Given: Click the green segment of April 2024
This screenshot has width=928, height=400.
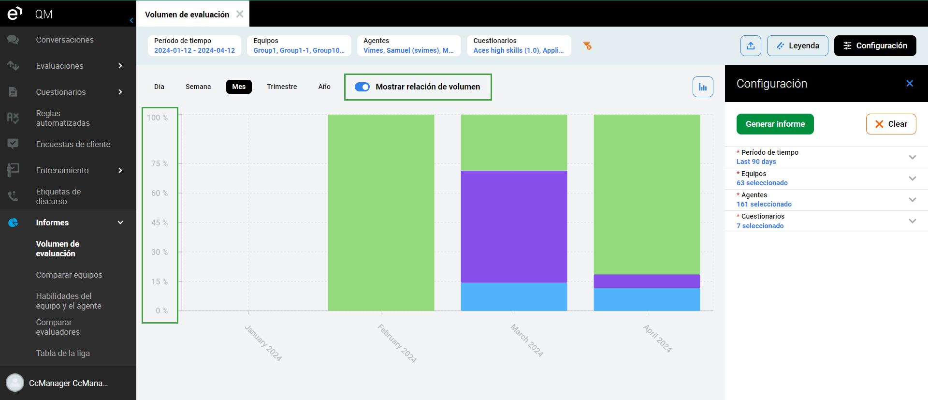Looking at the screenshot, I should (647, 194).
